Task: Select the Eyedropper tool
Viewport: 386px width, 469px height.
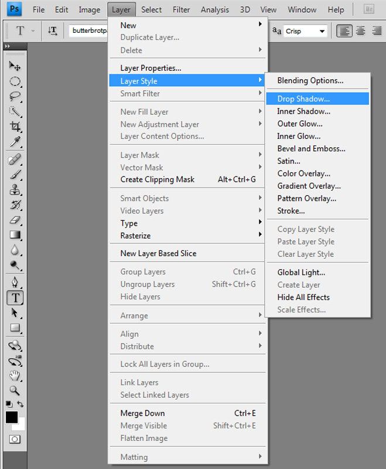Action: [x=15, y=142]
